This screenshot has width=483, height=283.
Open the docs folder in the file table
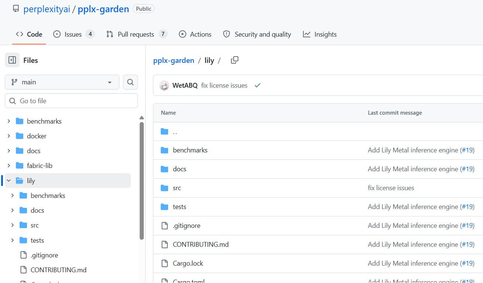(x=180, y=169)
